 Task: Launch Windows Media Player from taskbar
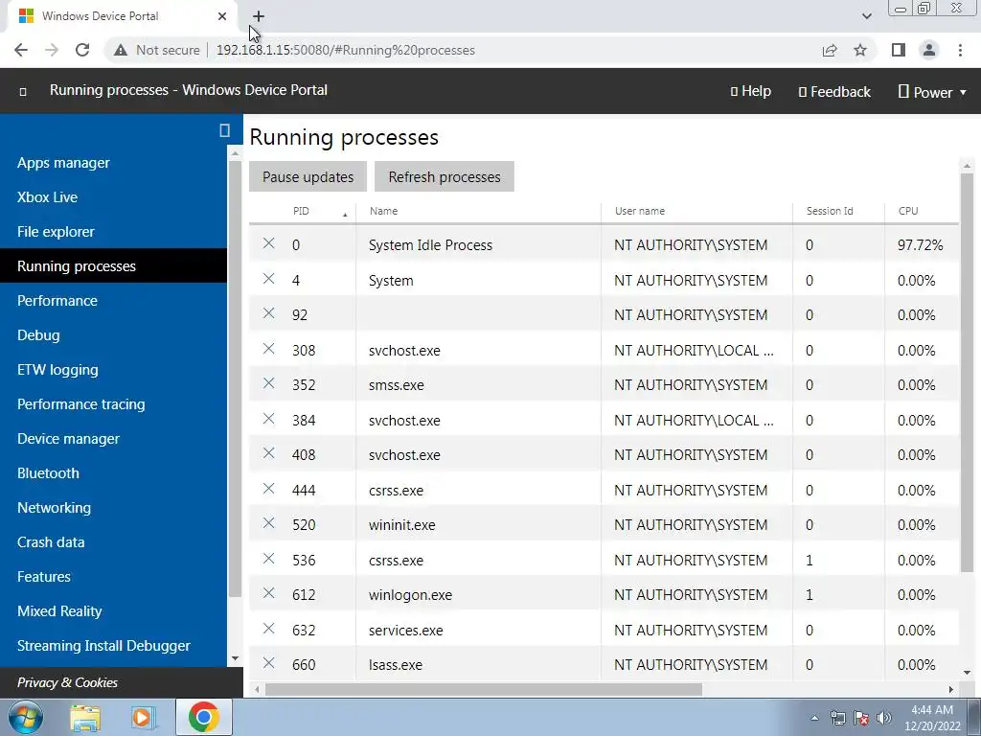click(144, 717)
